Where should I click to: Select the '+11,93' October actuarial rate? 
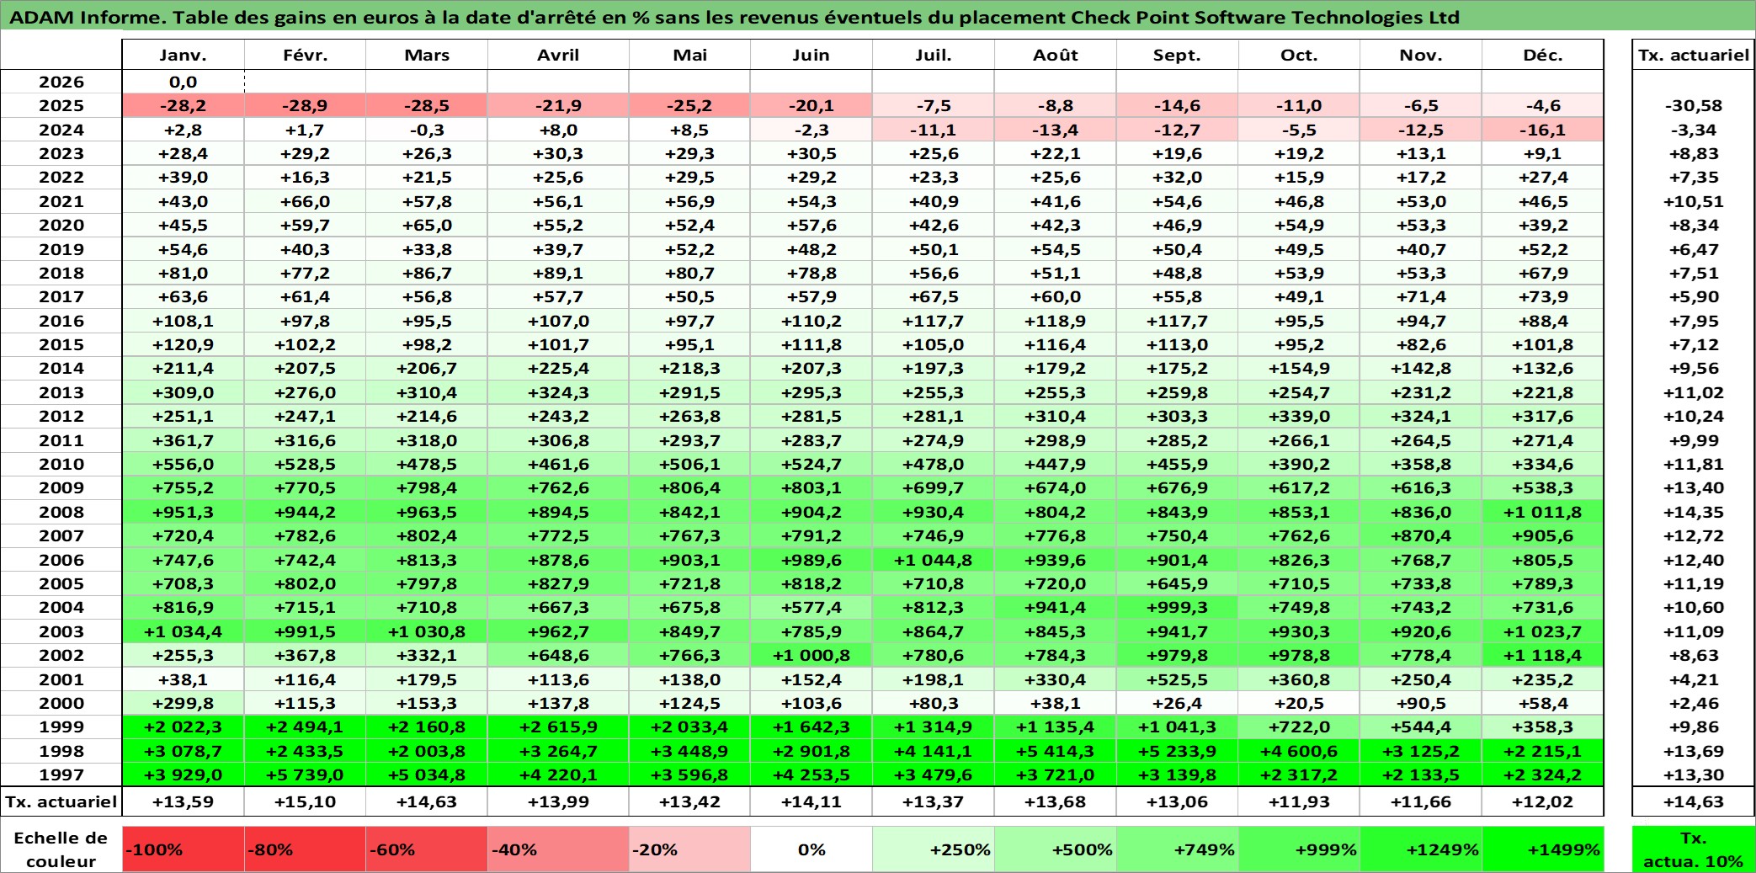[x=1299, y=801]
